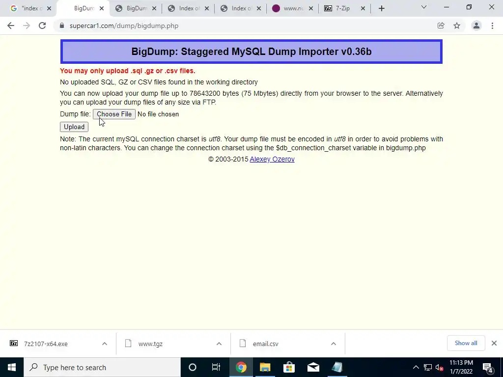This screenshot has width=503, height=377.
Task: Expand options for email.csv download
Action: [334, 344]
